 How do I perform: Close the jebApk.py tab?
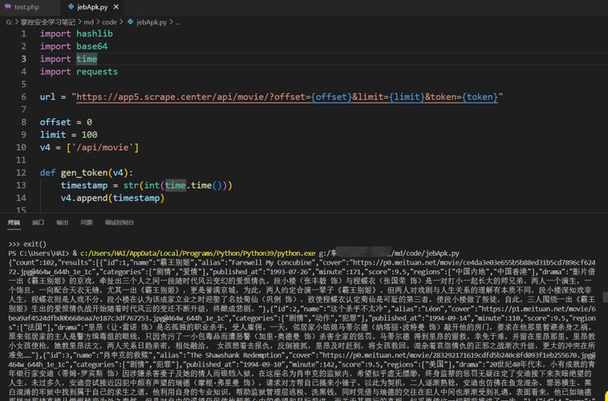pos(116,7)
